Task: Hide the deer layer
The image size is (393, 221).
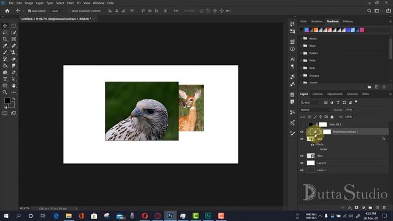Action: coord(302,156)
